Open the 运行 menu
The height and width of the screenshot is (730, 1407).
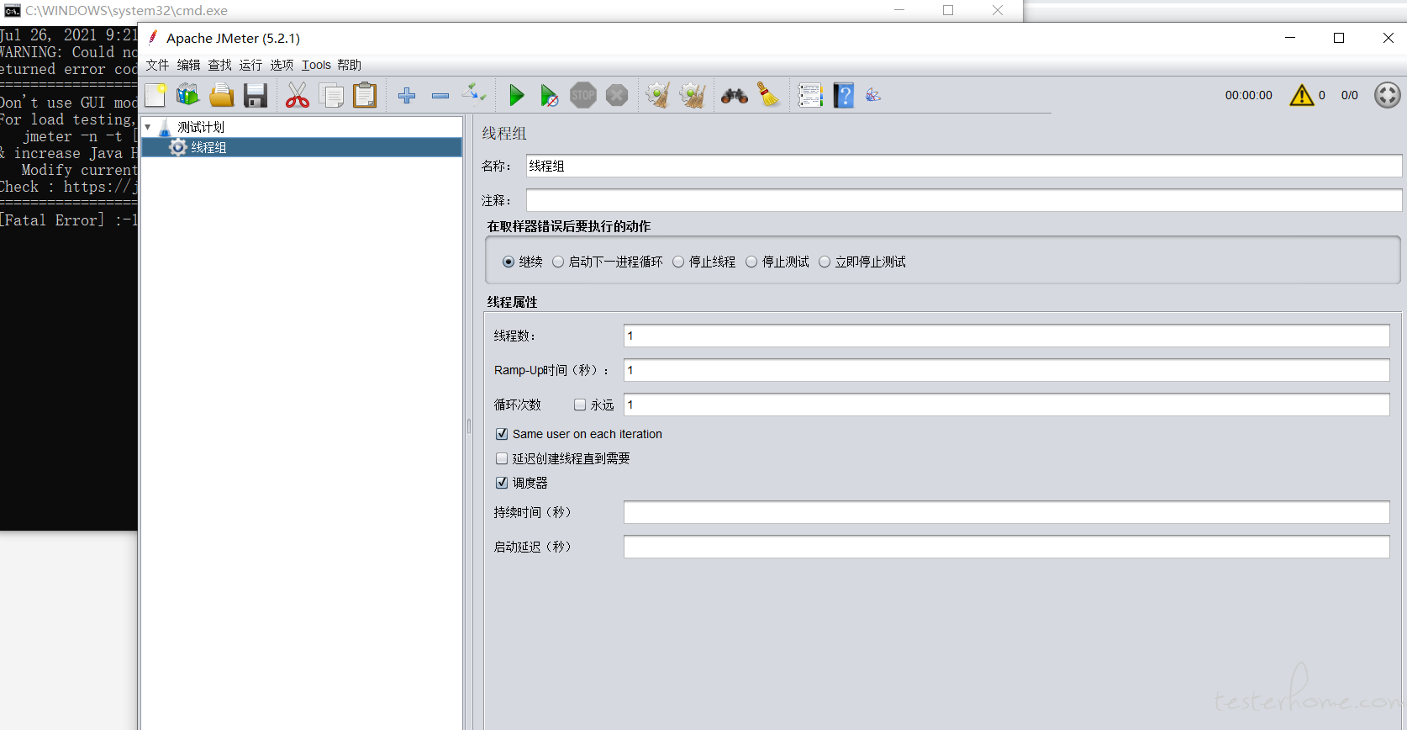coord(250,65)
